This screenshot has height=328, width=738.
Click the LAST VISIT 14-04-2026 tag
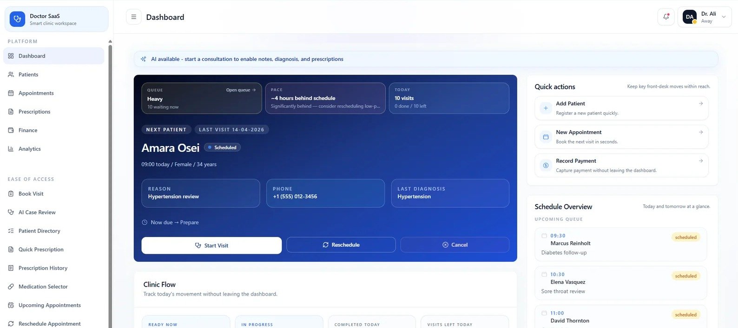[231, 129]
